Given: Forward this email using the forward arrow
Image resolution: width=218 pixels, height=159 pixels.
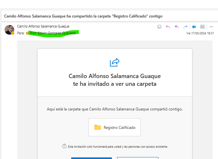Looking at the screenshot, I should coord(185,27).
